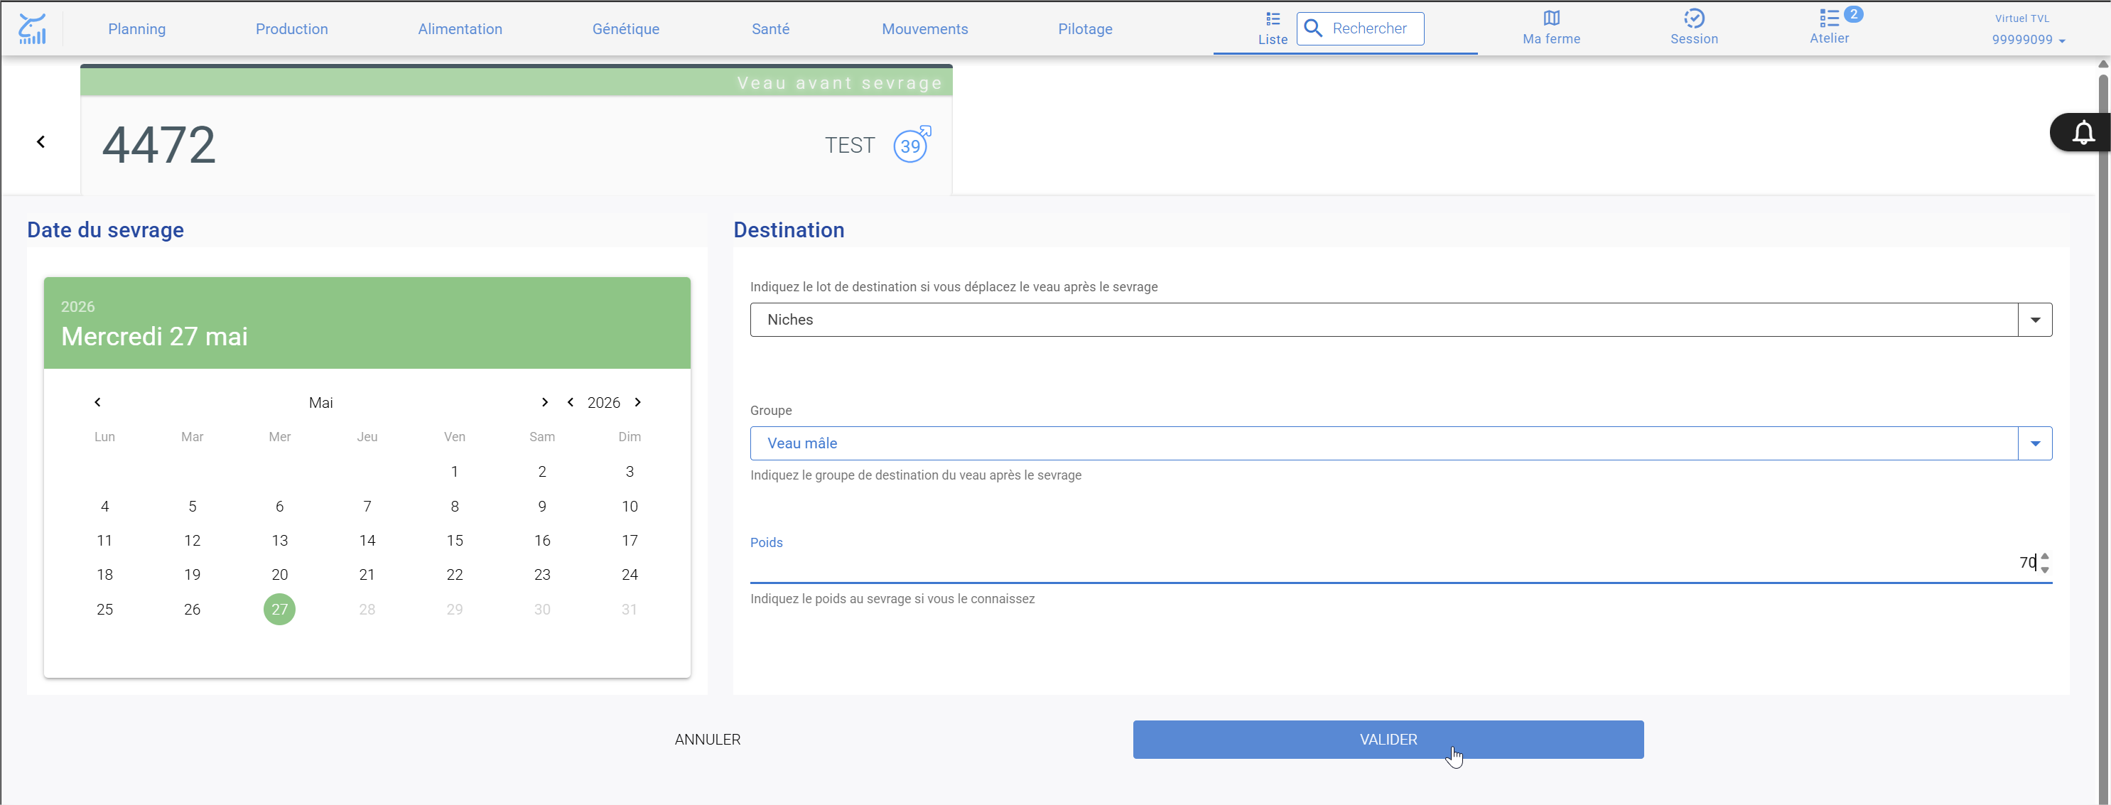The width and height of the screenshot is (2111, 805).
Task: Open the notification bell
Action: (x=2083, y=133)
